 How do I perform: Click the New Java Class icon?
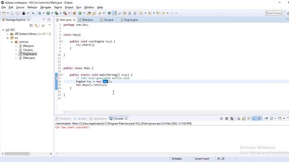(80, 13)
